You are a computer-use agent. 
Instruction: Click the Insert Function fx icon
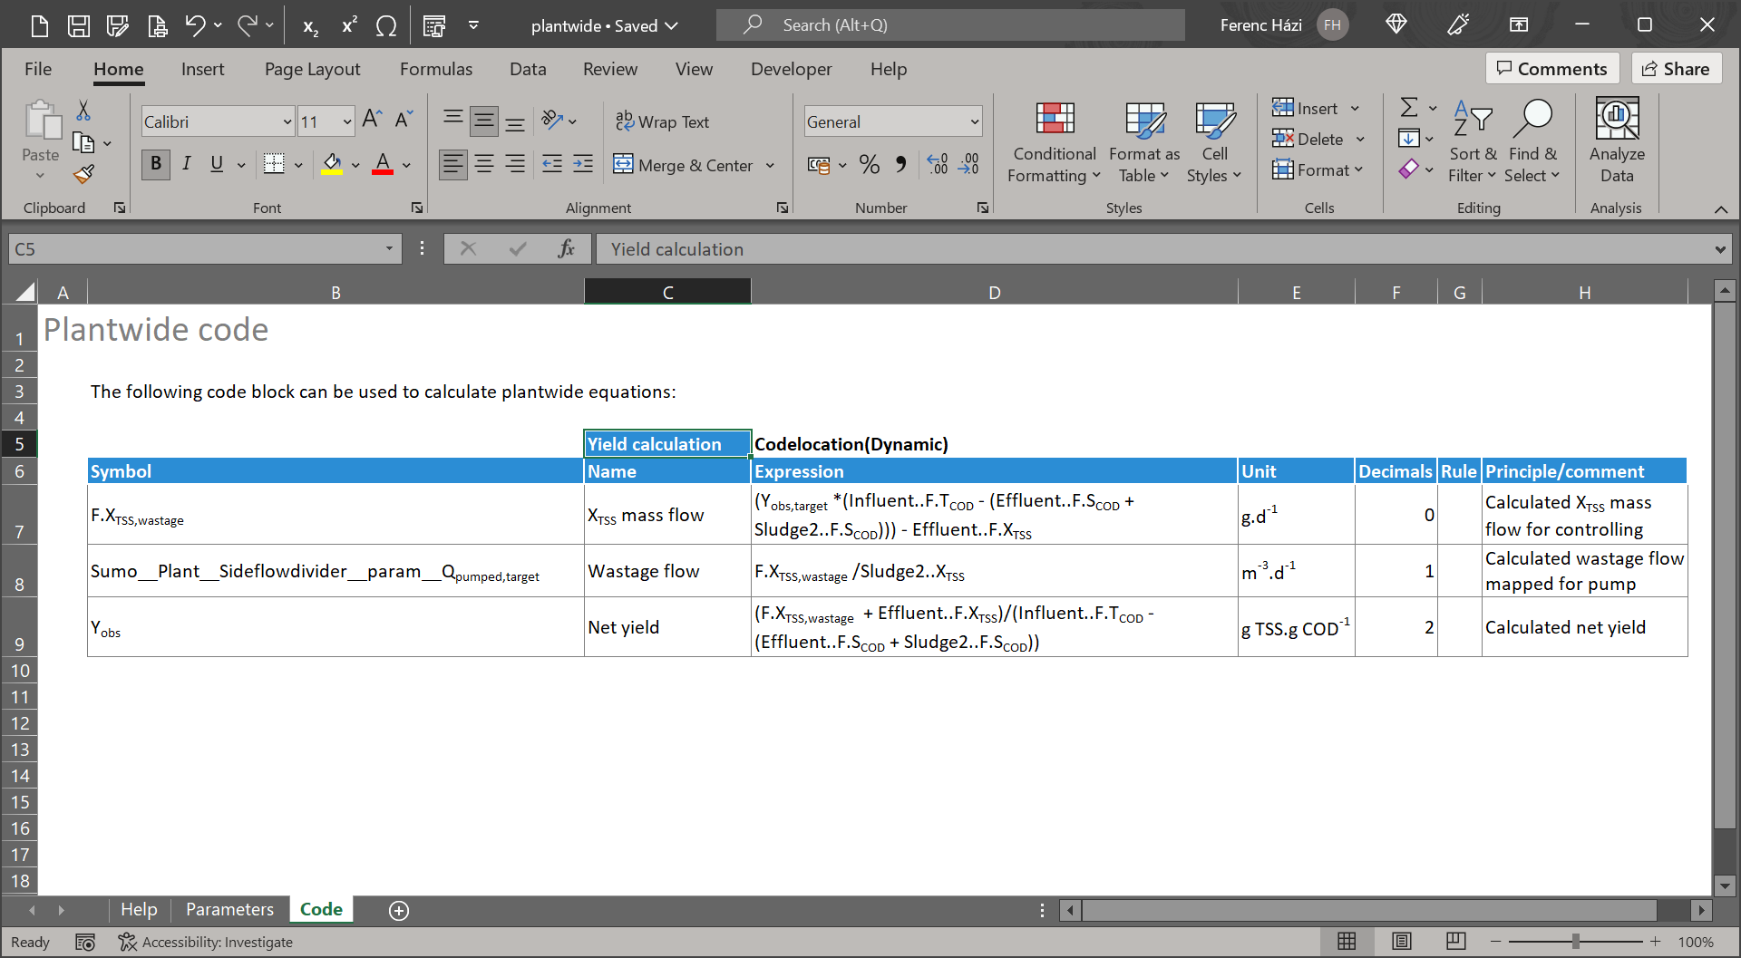[566, 249]
